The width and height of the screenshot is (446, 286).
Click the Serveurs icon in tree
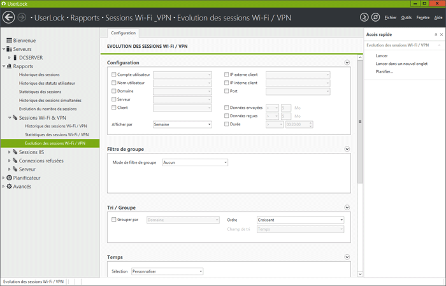click(9, 49)
